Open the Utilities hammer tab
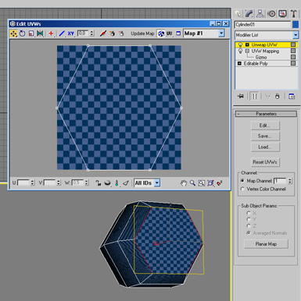 click(294, 13)
